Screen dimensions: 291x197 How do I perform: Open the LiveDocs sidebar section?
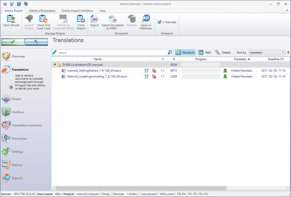point(18,112)
